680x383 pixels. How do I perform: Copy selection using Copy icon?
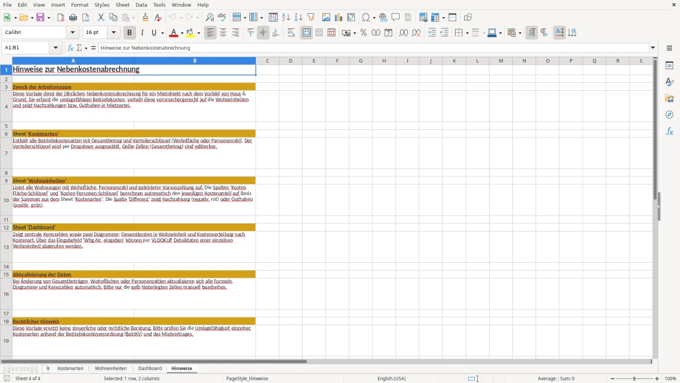click(113, 18)
